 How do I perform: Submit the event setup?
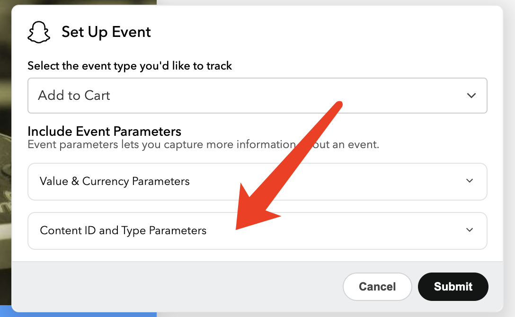coord(453,286)
